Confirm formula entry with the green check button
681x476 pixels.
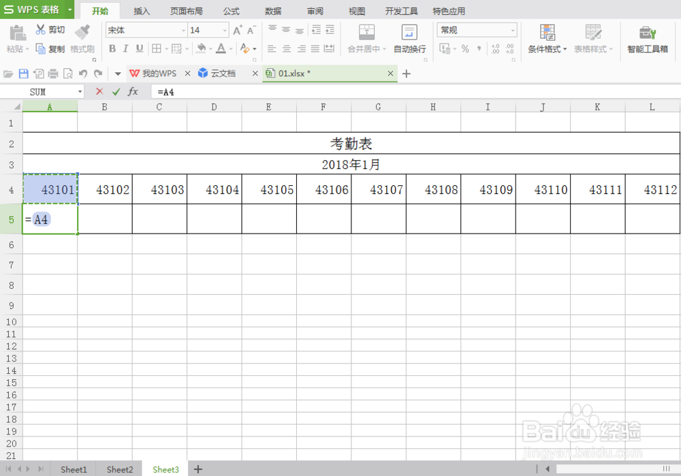(115, 91)
